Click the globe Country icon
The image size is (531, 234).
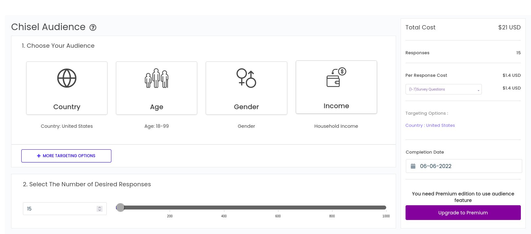point(67,78)
